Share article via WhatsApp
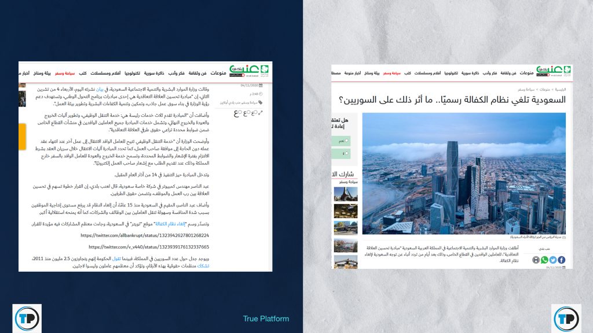 (x=544, y=260)
